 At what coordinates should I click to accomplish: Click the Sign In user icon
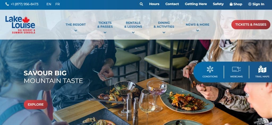click(250, 4)
